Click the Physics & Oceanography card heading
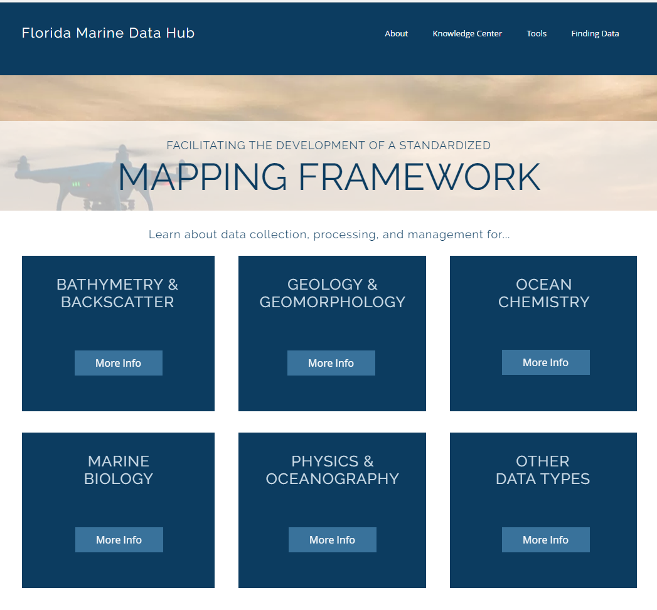657x610 pixels. (x=333, y=470)
